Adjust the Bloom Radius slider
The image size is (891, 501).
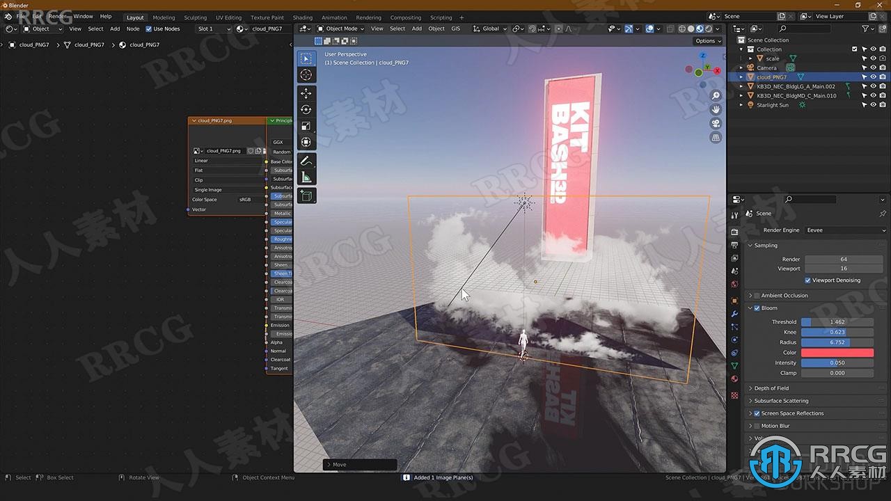[x=837, y=342]
